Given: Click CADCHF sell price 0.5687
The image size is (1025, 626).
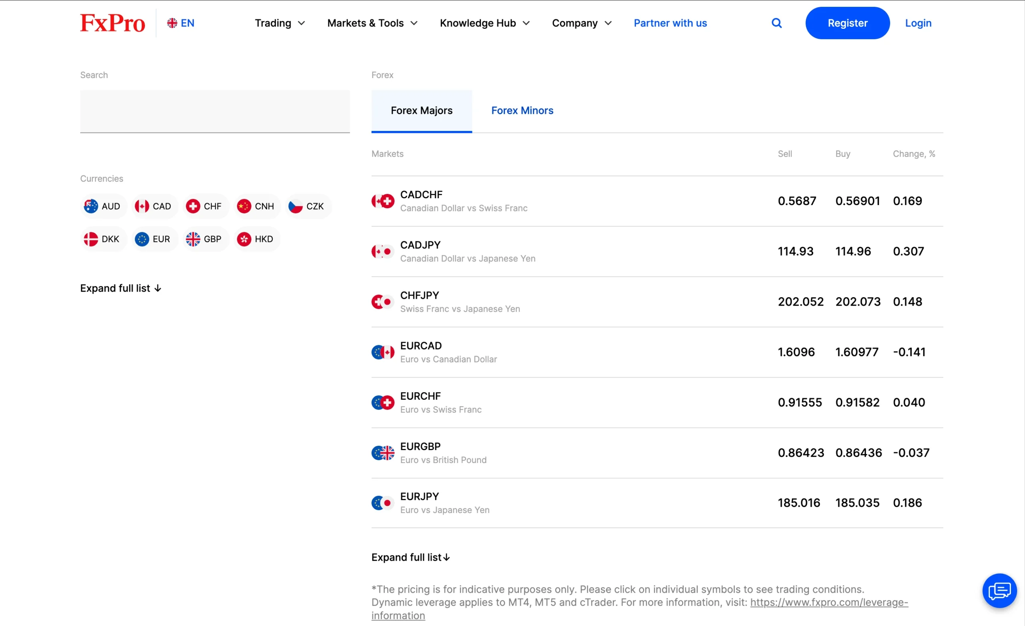Looking at the screenshot, I should [797, 201].
